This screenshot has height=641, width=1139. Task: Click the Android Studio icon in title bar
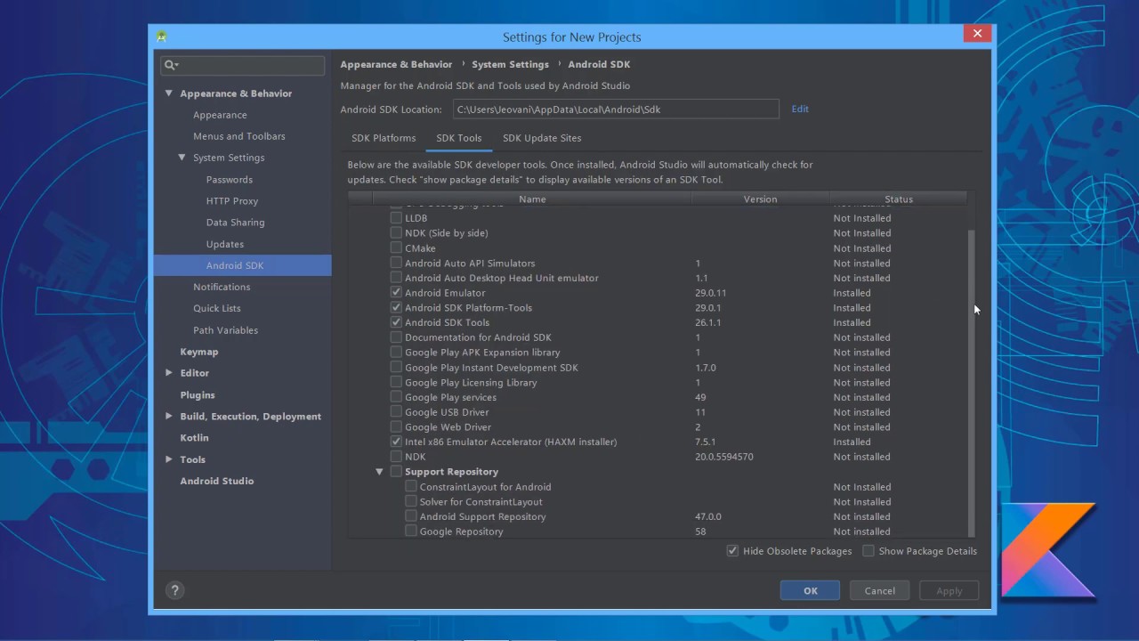(161, 37)
